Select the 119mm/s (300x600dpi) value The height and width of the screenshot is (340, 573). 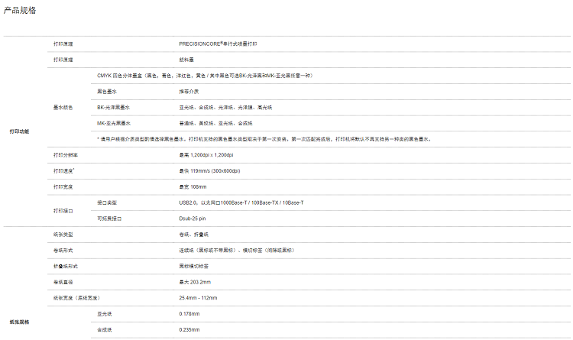click(x=209, y=170)
